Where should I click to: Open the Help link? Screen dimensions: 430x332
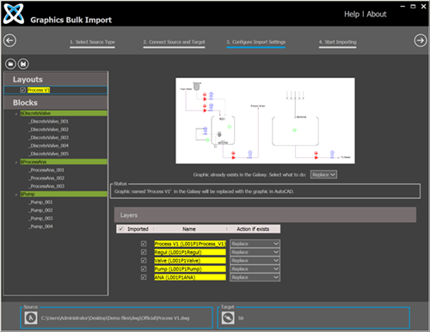pos(352,15)
